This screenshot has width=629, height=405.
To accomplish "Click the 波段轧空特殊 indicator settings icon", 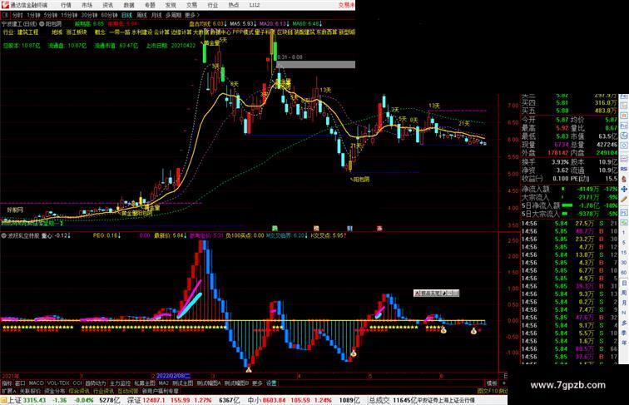I will [4, 236].
